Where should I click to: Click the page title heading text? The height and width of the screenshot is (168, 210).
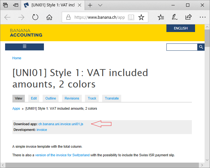pos(80,79)
